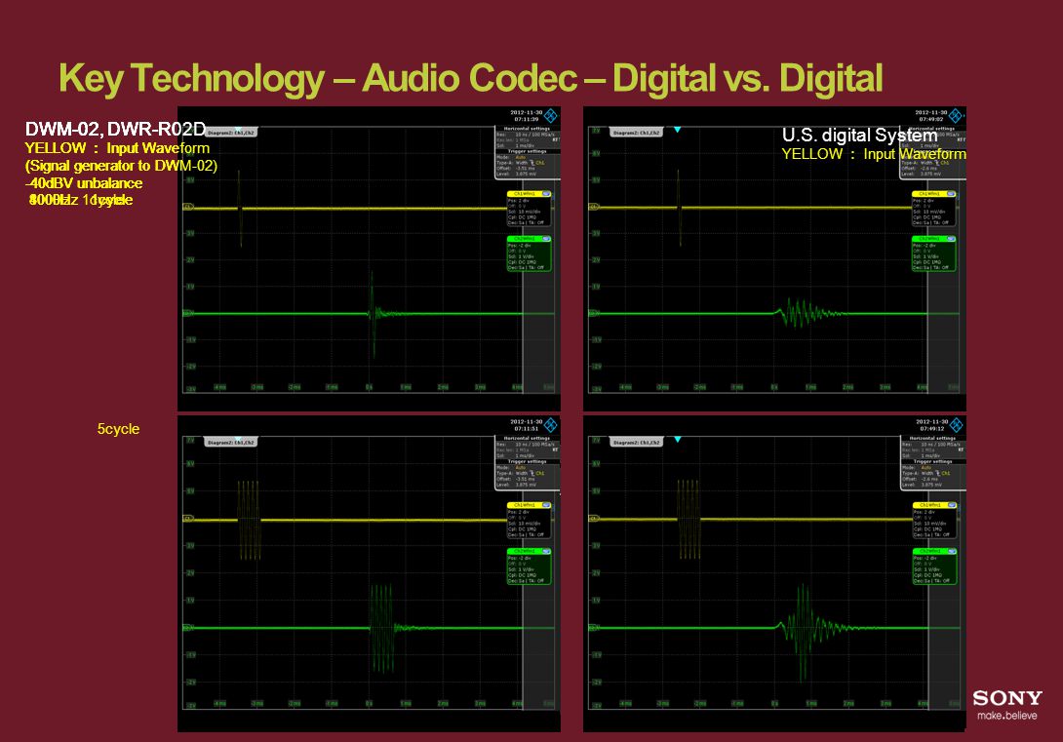Click the 2012-11-30 07:11:39 timestamp
1063x742 pixels.
click(x=526, y=115)
